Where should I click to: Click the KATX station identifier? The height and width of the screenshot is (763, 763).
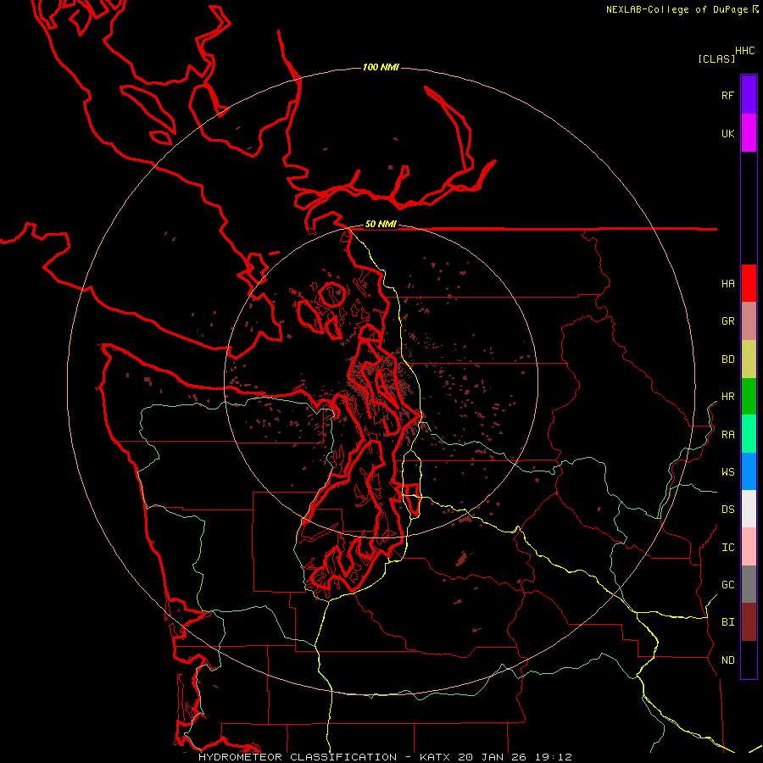pyautogui.click(x=435, y=757)
